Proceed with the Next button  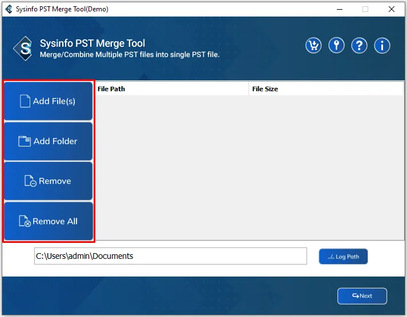[362, 296]
